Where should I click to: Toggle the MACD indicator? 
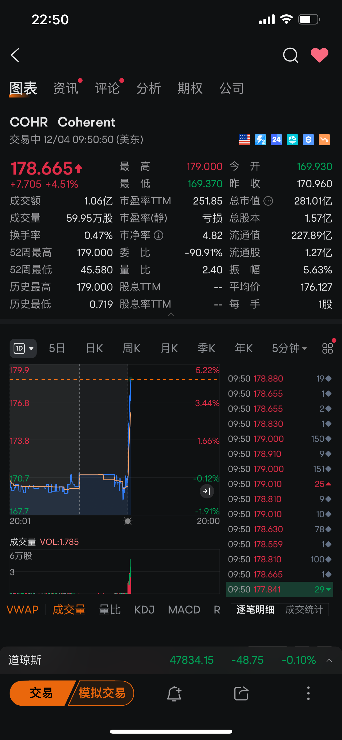184,609
